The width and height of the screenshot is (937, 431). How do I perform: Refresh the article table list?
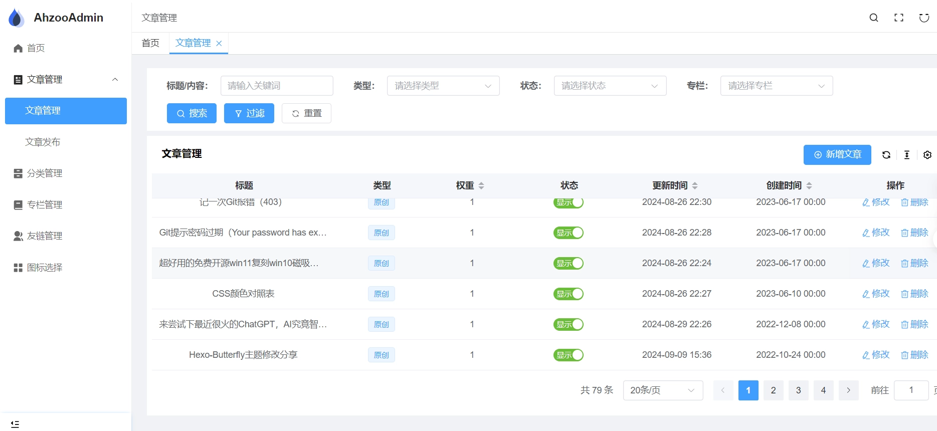pyautogui.click(x=886, y=155)
